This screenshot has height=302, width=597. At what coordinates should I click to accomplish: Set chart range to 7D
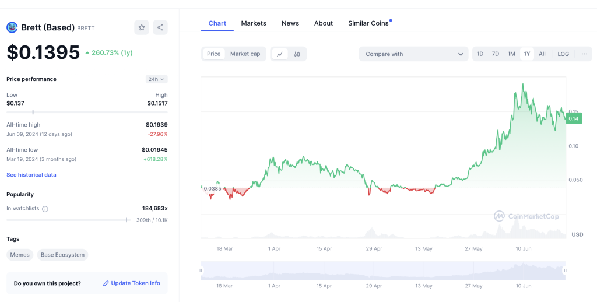pos(496,54)
